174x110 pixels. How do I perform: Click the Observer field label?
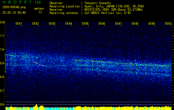coord(56,3)
